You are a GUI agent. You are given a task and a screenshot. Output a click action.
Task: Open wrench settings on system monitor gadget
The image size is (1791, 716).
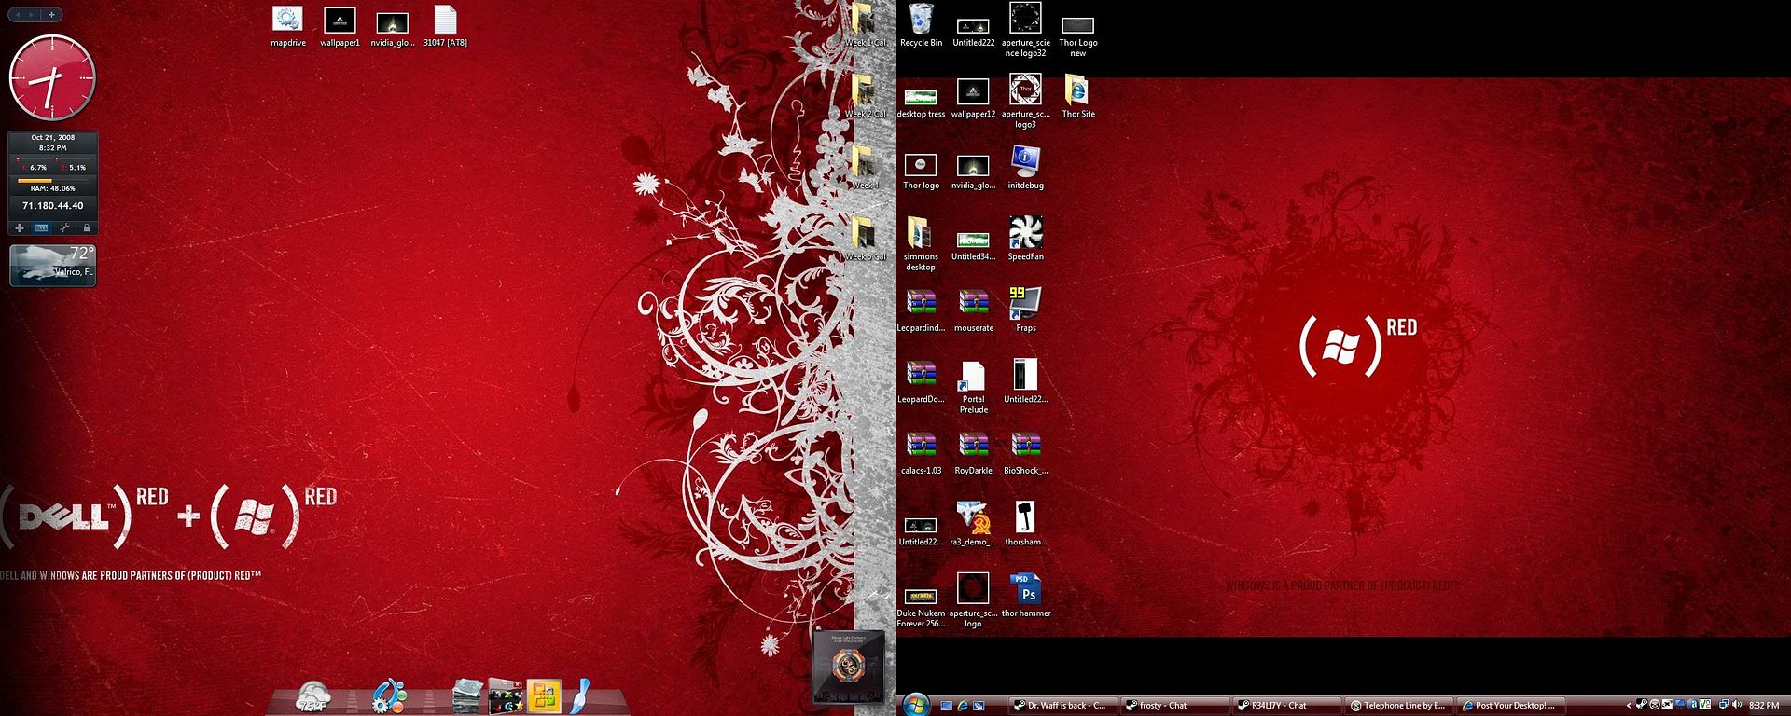(x=64, y=227)
